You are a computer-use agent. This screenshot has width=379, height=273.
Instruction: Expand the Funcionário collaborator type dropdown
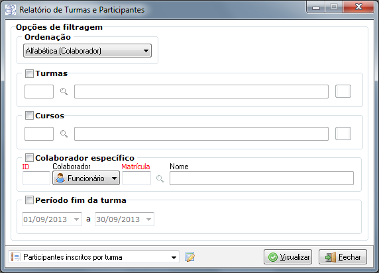(x=86, y=178)
